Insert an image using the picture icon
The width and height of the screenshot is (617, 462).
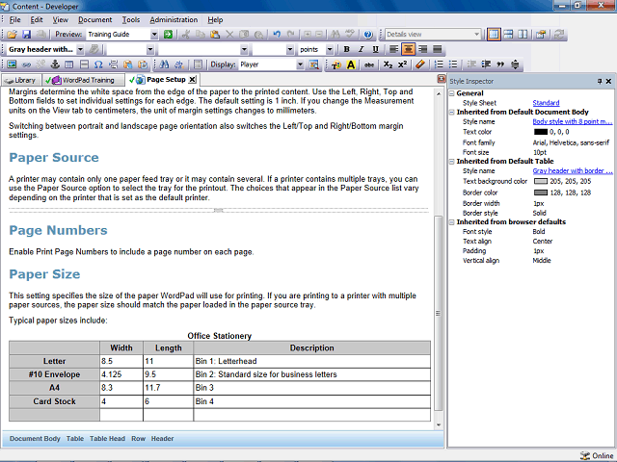tap(12, 64)
